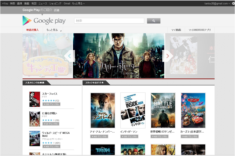Viewport: 235px width, 156px height.
Task: Click the アクションとアドベンチャー genre label
Action: 52,139
